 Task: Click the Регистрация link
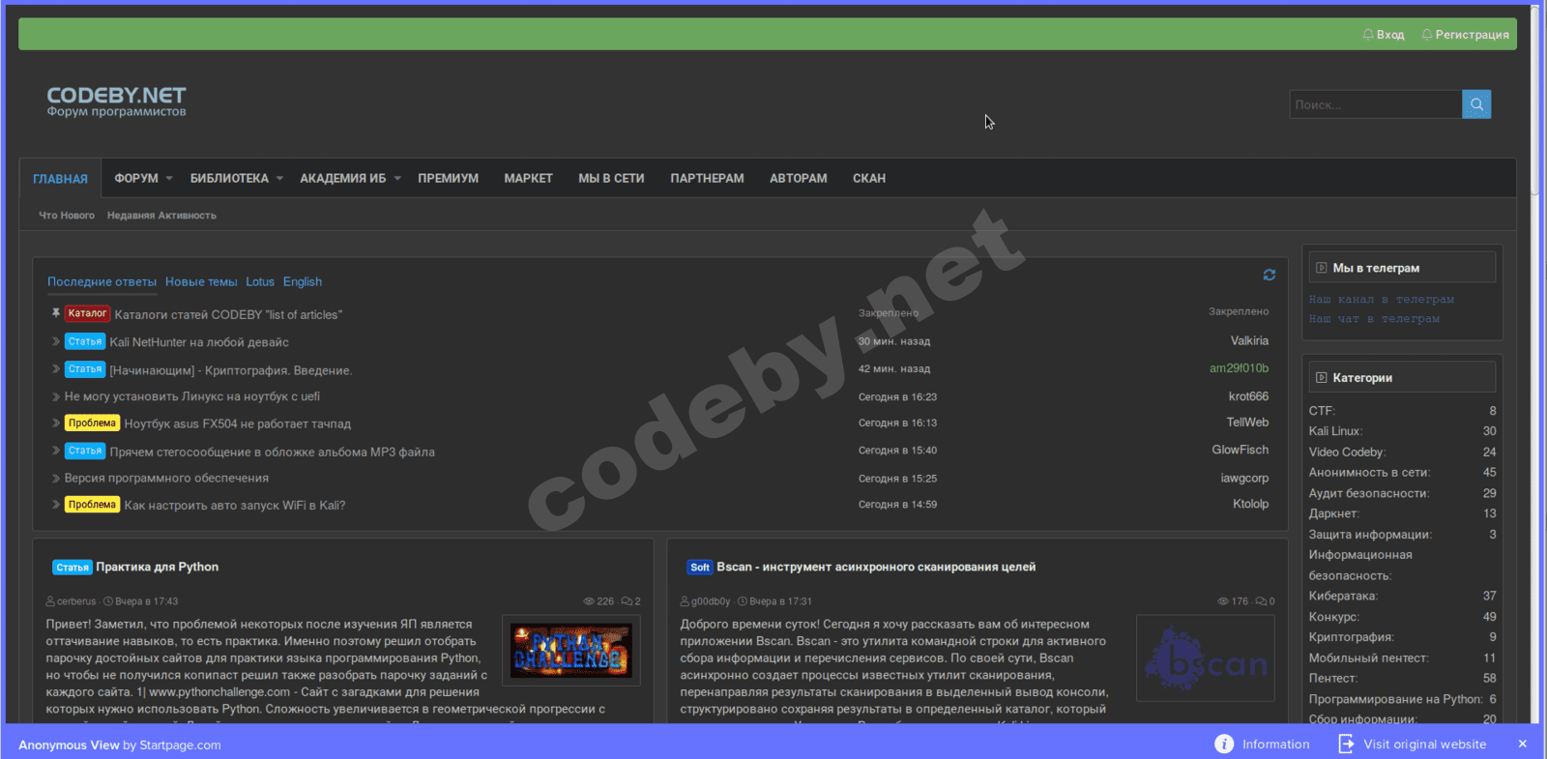(1472, 35)
